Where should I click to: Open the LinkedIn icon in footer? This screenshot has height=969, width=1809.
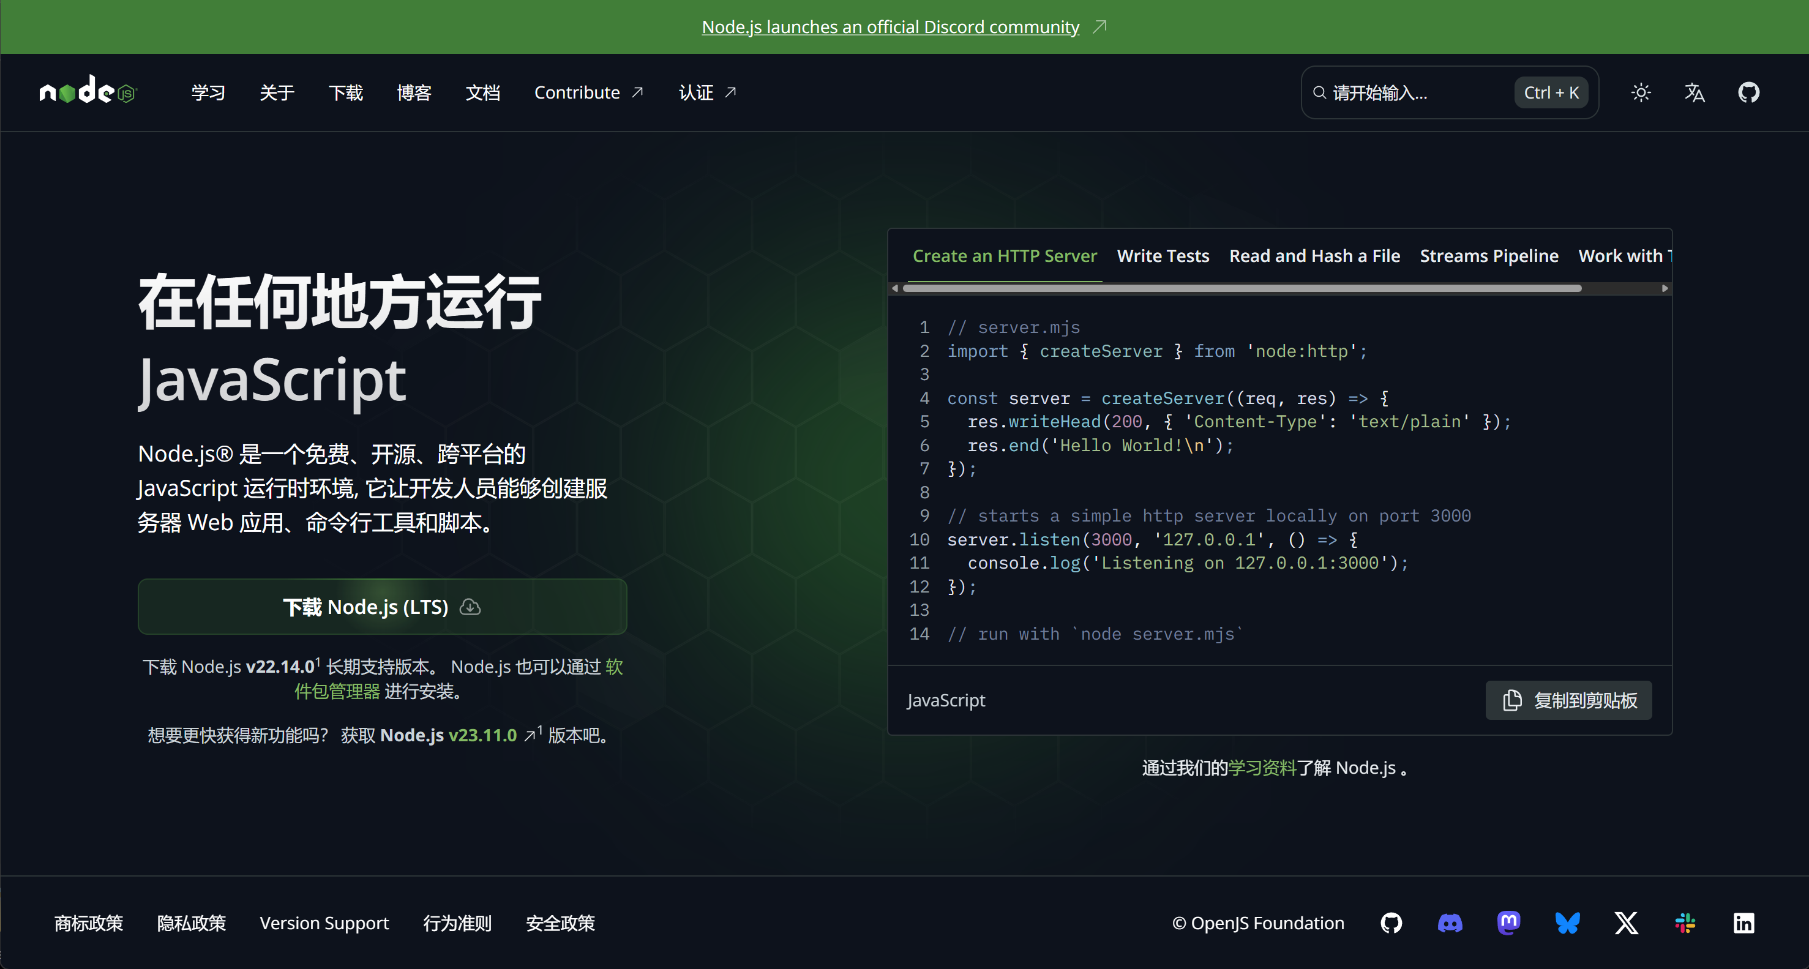(1743, 922)
